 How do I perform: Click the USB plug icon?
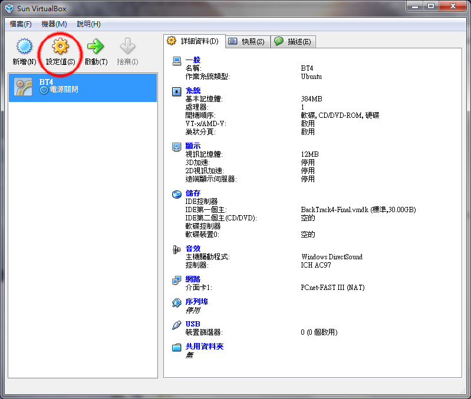point(177,325)
